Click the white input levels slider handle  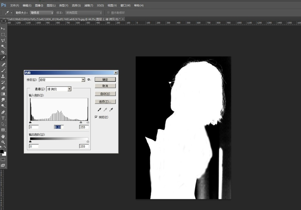pyautogui.click(x=88, y=122)
